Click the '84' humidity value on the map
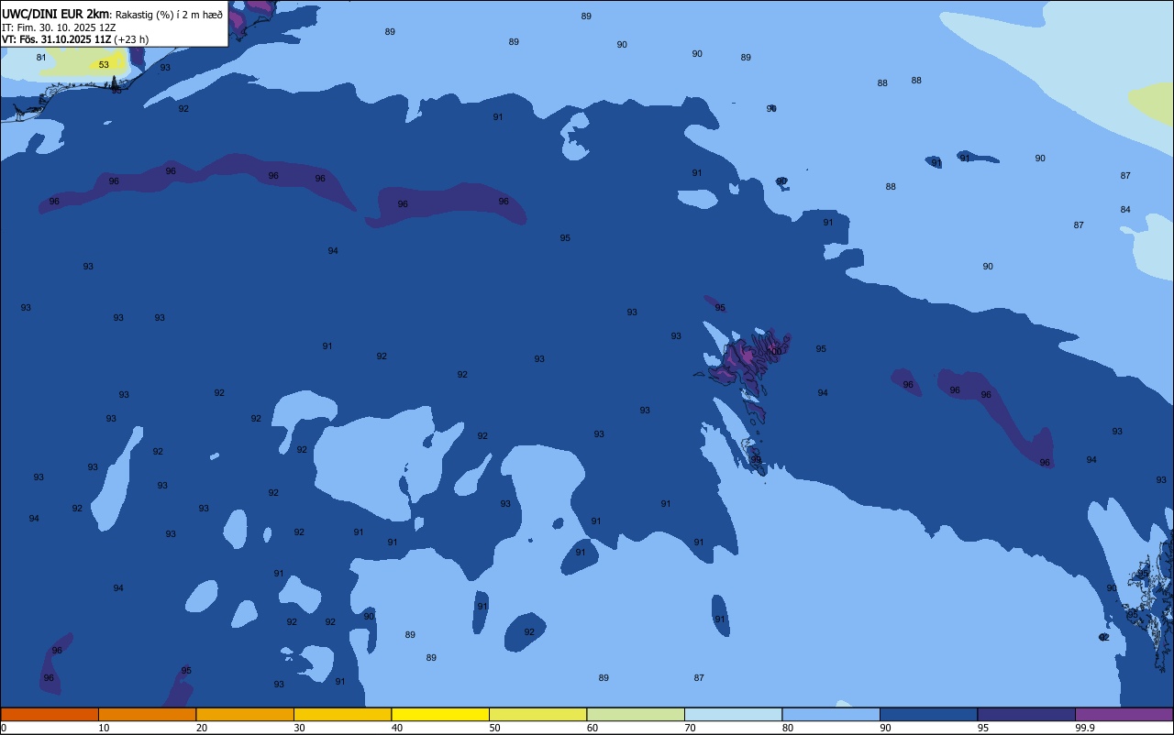This screenshot has width=1174, height=735. pyautogui.click(x=1125, y=210)
